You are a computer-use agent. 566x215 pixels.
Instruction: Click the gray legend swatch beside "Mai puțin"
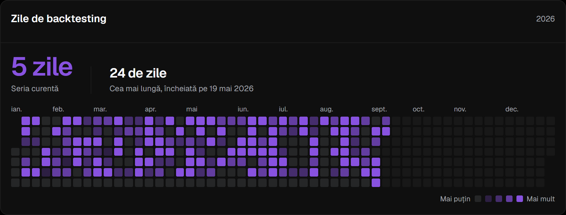pos(478,199)
